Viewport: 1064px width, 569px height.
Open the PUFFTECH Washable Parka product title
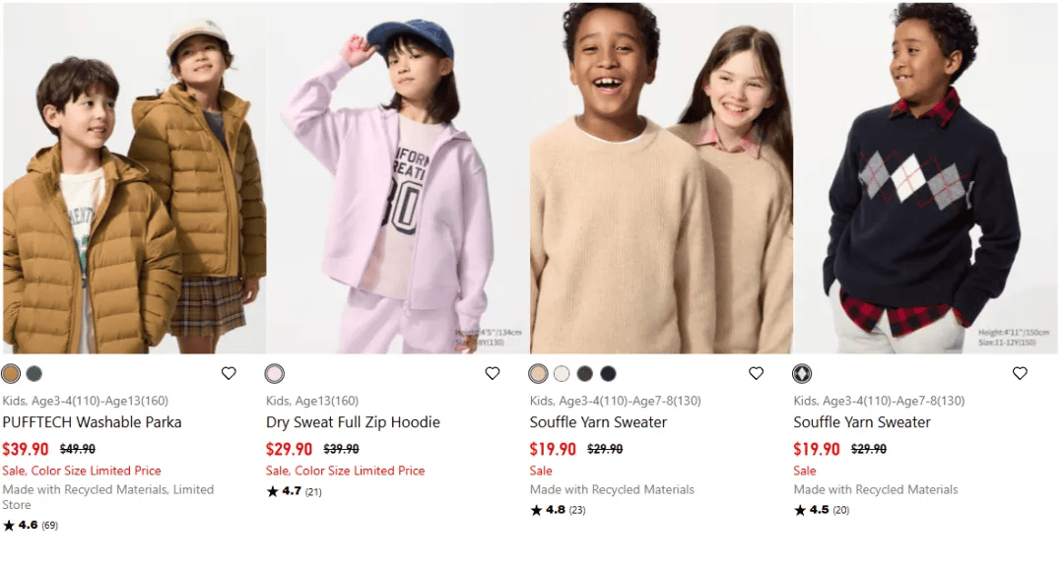point(92,422)
